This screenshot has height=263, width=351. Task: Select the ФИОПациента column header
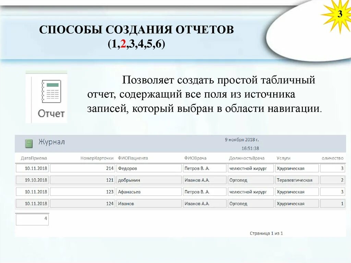(133, 158)
